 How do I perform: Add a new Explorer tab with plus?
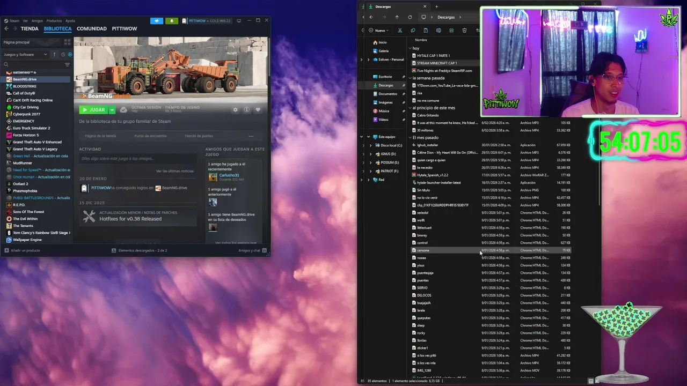point(436,6)
